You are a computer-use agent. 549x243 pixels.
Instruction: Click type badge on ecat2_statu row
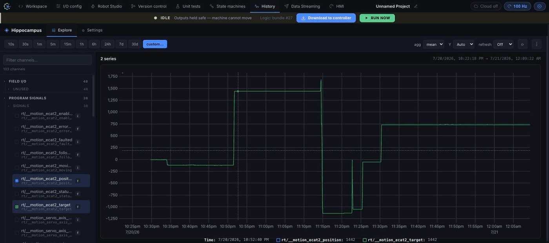(78, 194)
